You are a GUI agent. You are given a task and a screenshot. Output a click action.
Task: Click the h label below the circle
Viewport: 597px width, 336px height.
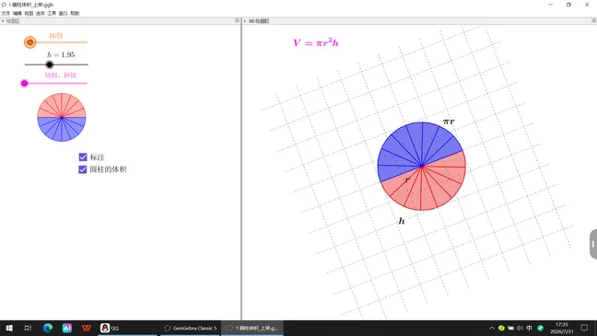click(402, 221)
